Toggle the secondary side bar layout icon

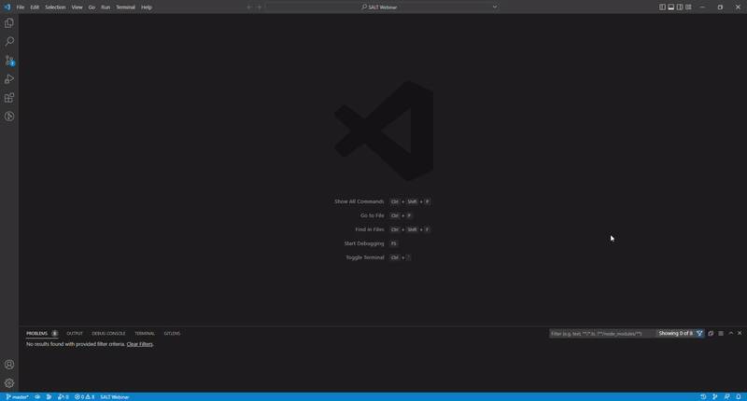coord(680,7)
